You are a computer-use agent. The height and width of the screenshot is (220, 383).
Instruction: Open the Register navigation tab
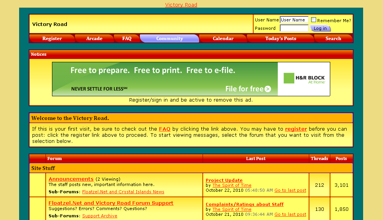pyautogui.click(x=52, y=39)
